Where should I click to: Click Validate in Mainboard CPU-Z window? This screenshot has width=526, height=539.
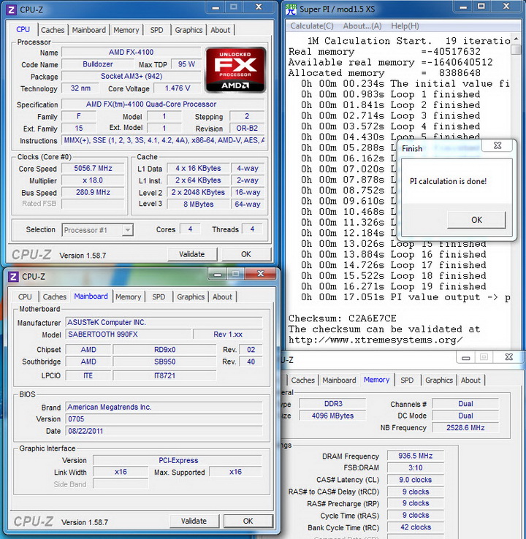pyautogui.click(x=194, y=521)
